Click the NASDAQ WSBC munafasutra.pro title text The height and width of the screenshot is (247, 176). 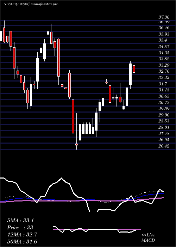[31, 4]
